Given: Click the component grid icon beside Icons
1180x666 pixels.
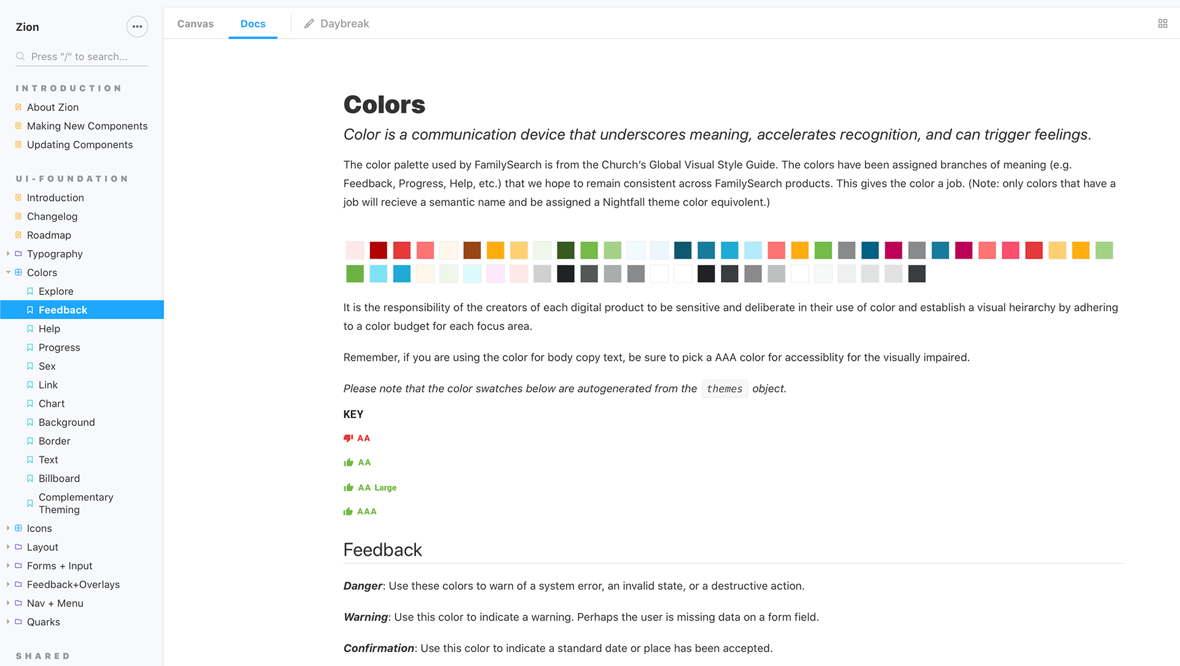Looking at the screenshot, I should [18, 528].
